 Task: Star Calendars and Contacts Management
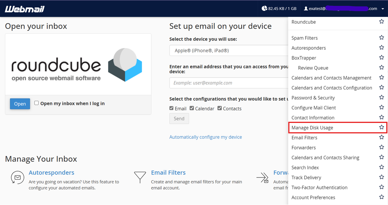pos(382,77)
